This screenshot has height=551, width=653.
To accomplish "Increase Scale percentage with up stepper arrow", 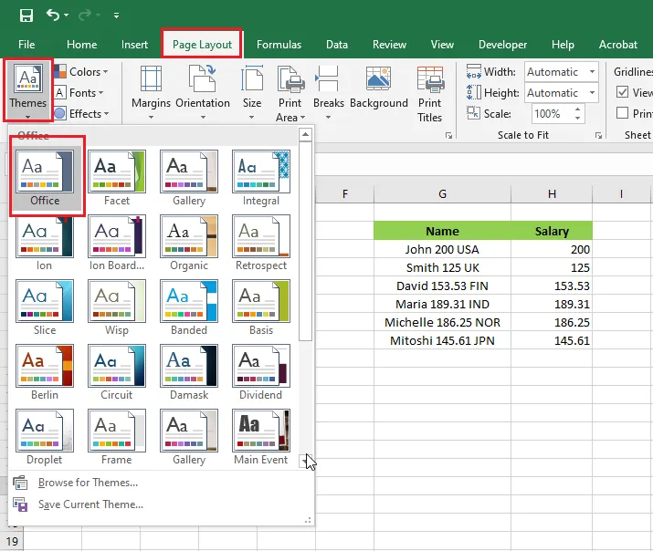I will coord(577,109).
